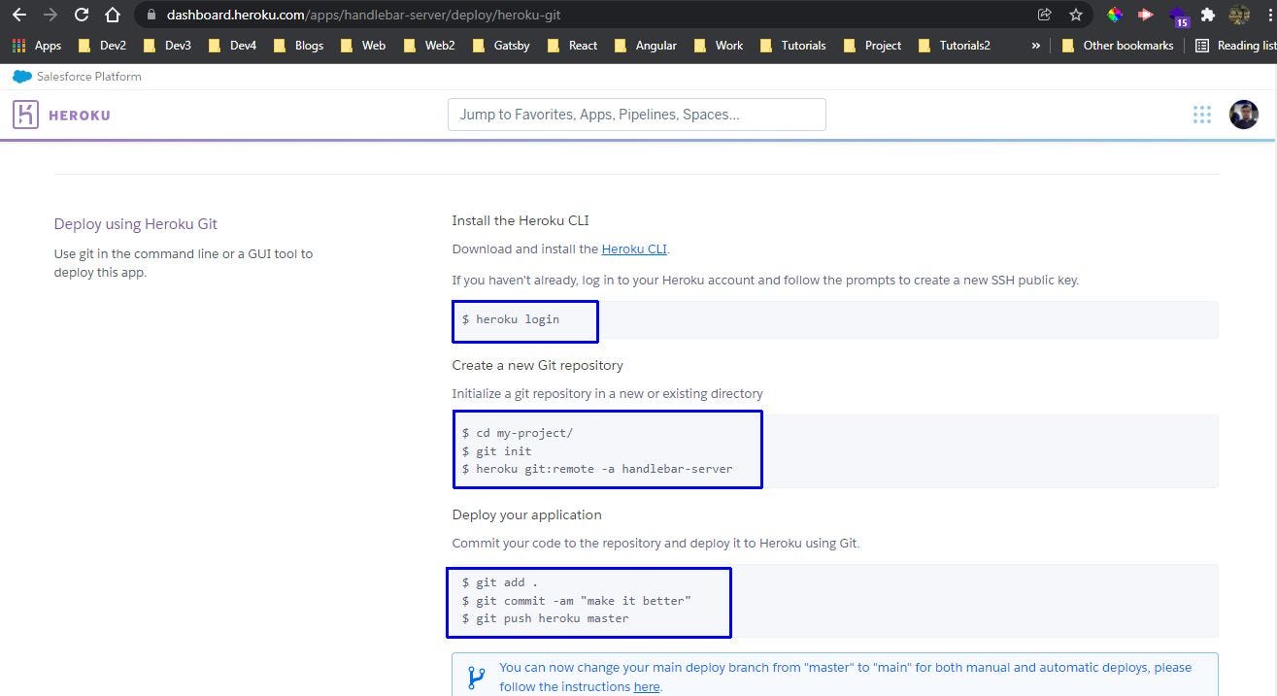Open the Tutorials bookmark folder
This screenshot has height=696, width=1277.
coord(792,46)
